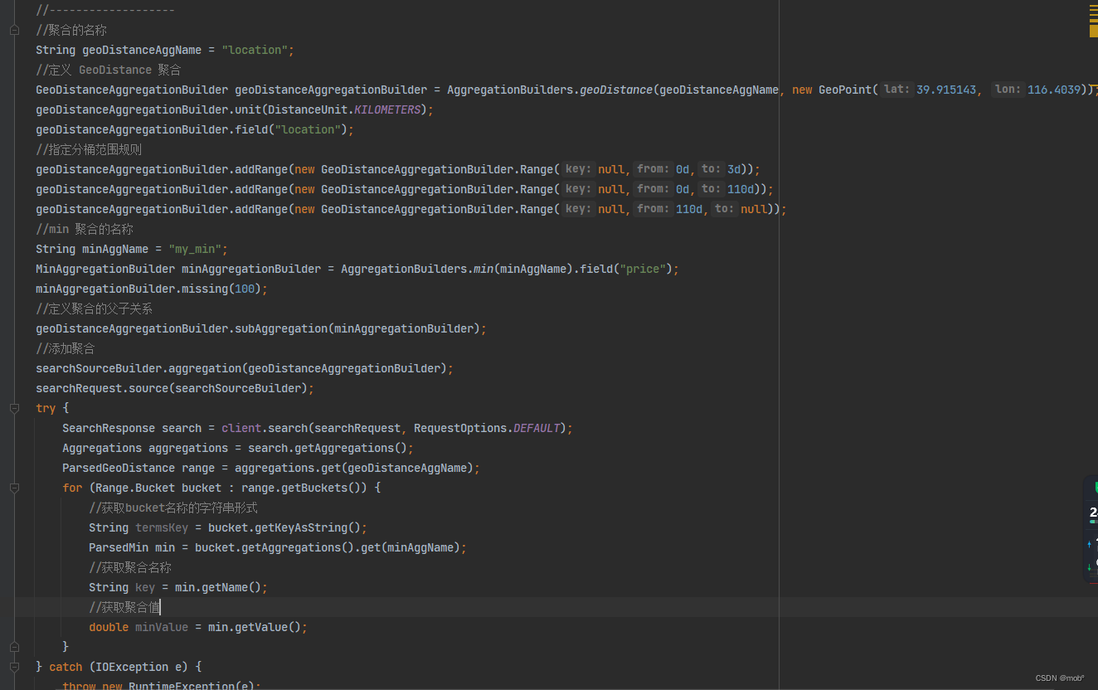Screen dimensions: 1098x690
Task: Click the ParsedMin type name
Action: pyautogui.click(x=119, y=547)
